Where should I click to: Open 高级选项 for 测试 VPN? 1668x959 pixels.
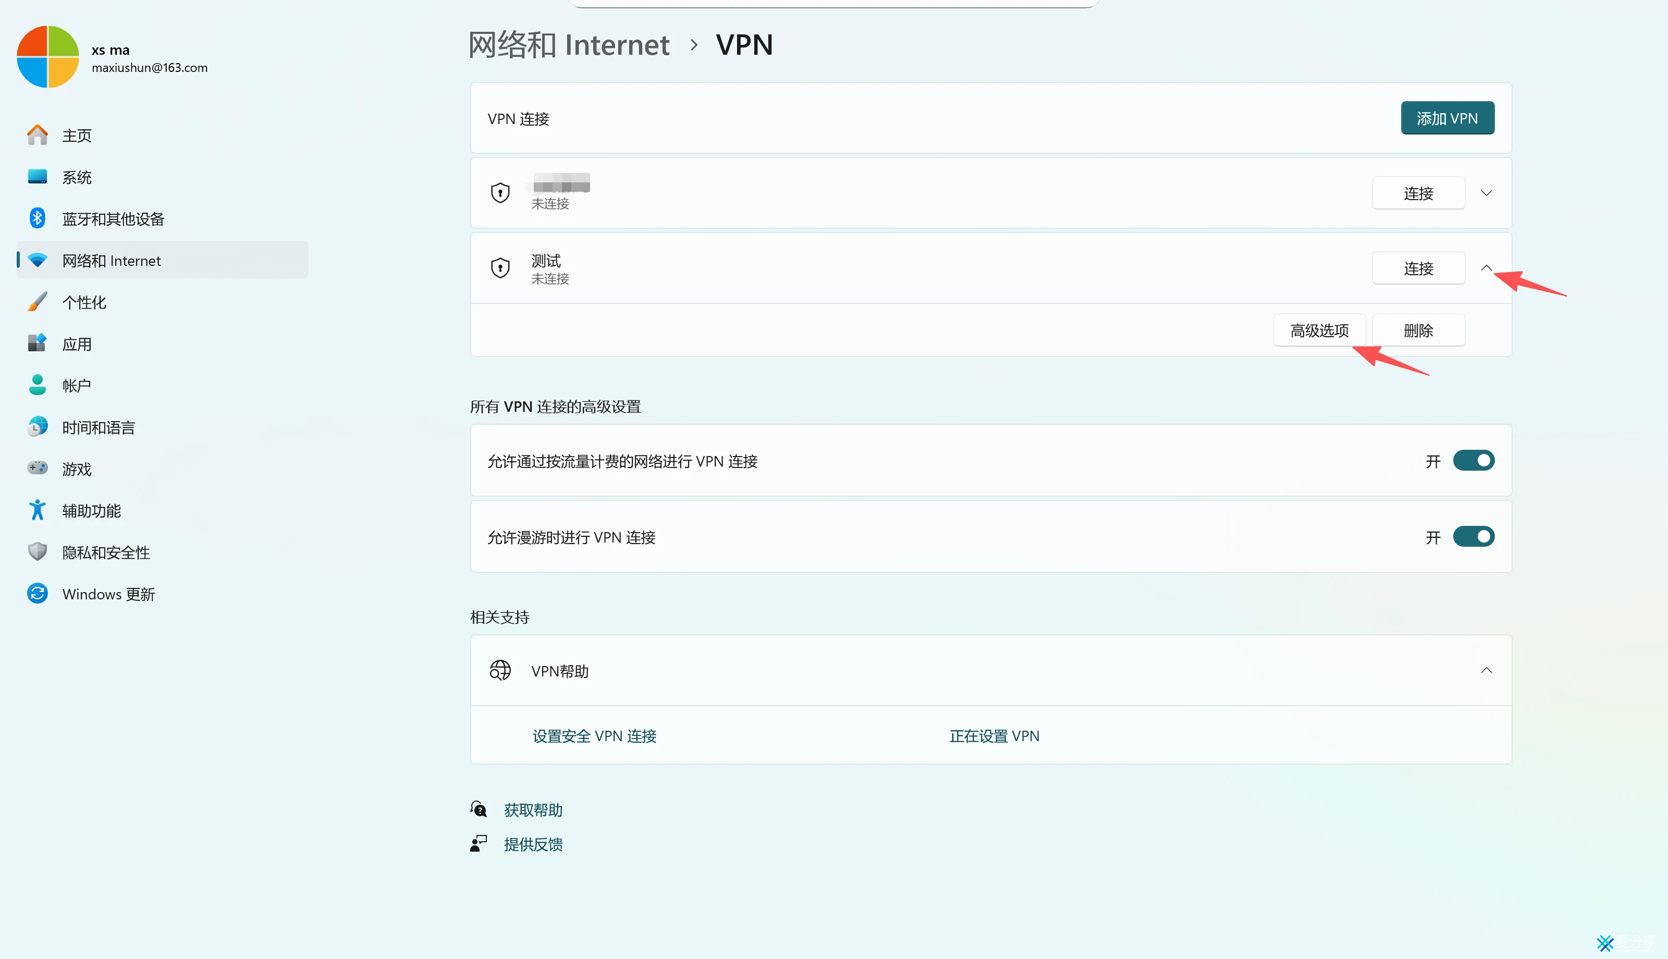(x=1319, y=330)
